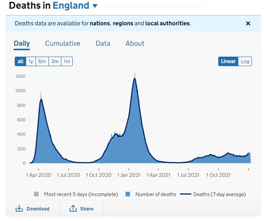264x221 pixels.
Task: Click the Share text label
Action: coord(87,209)
